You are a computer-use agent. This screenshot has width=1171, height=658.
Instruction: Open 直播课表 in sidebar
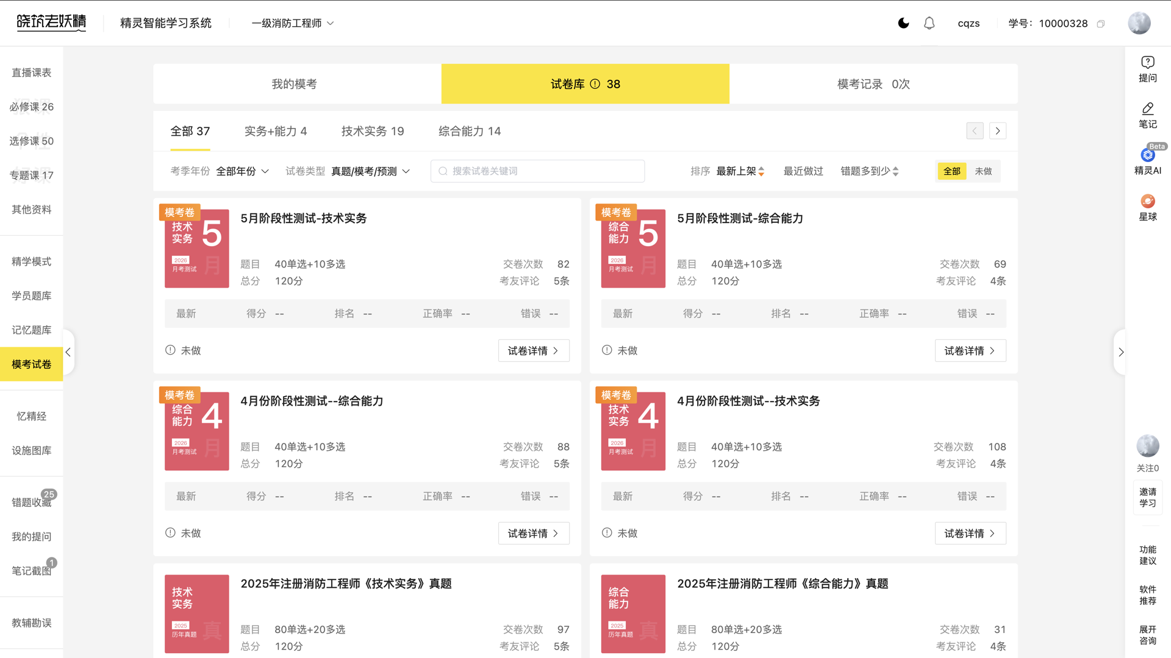pos(32,73)
